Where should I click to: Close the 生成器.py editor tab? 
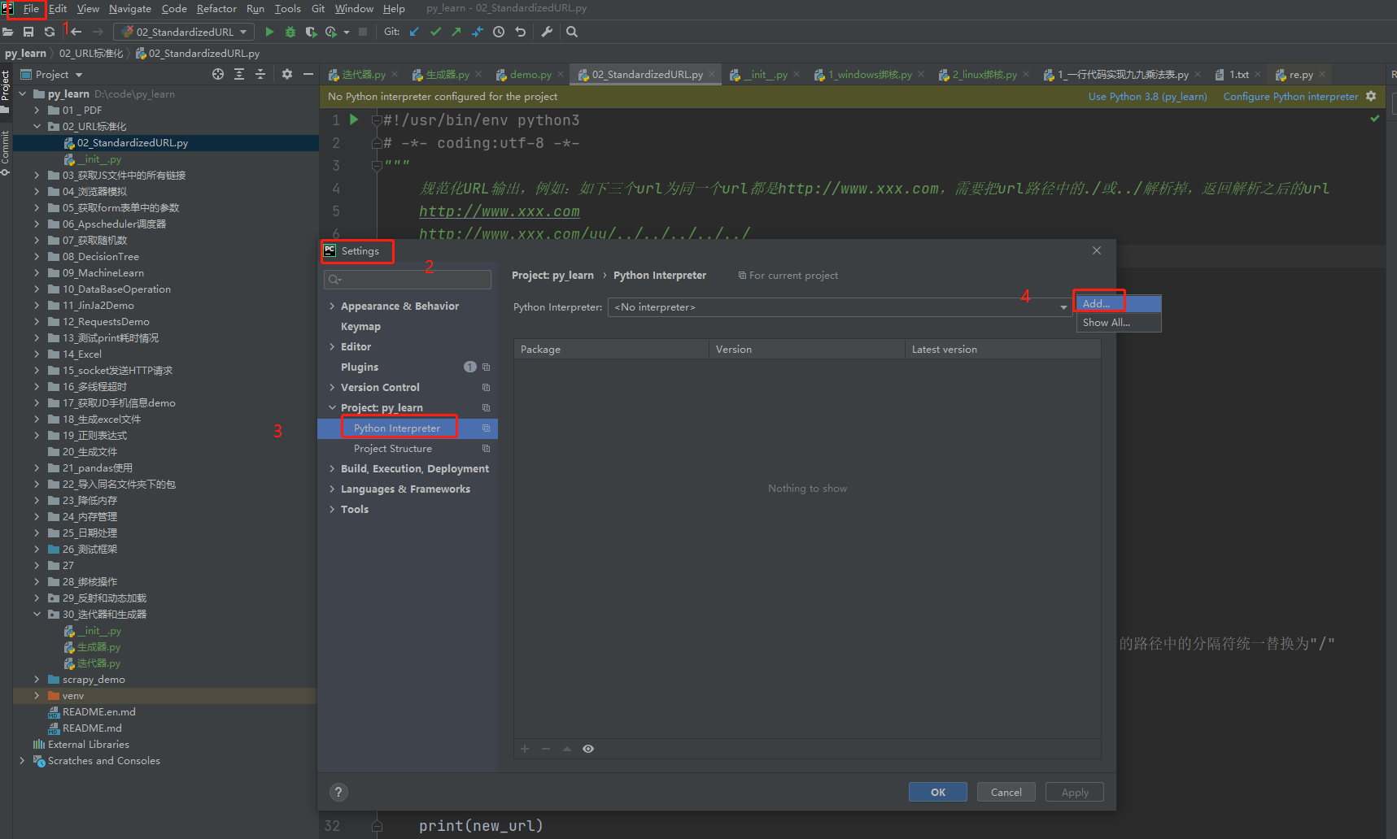(x=478, y=74)
